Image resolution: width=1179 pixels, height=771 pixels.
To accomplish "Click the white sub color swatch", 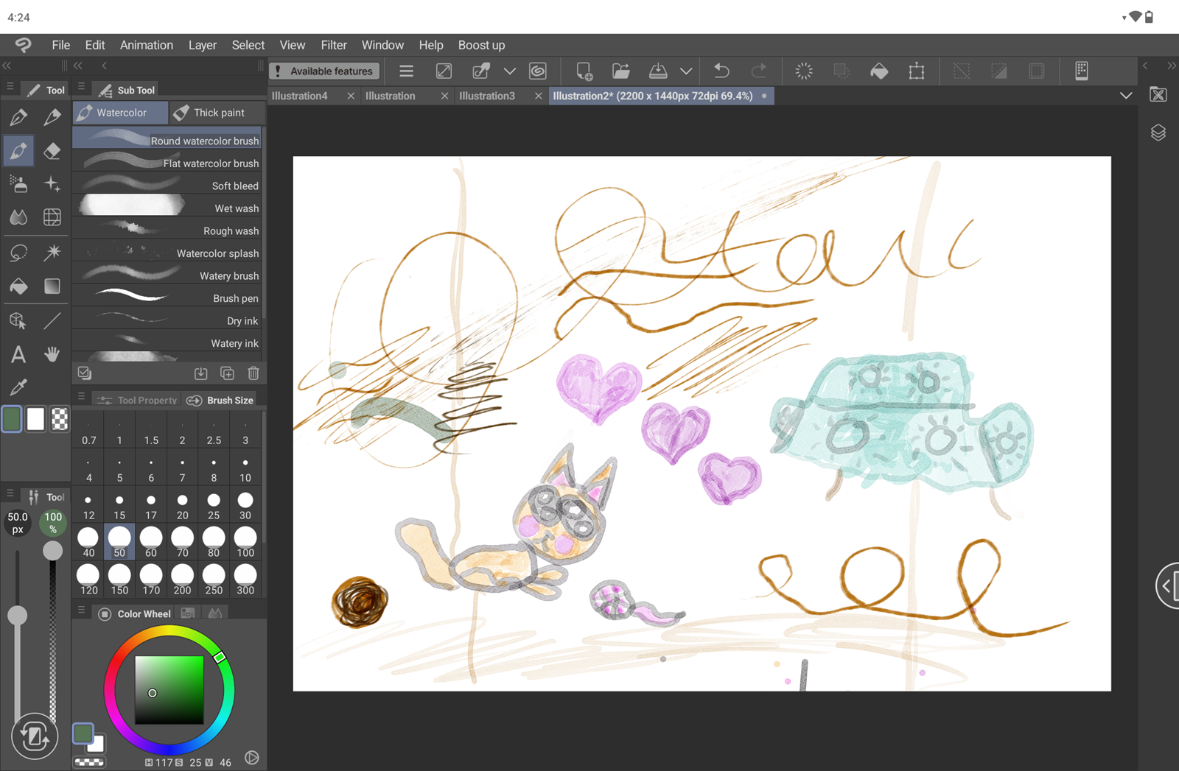I will pos(35,419).
